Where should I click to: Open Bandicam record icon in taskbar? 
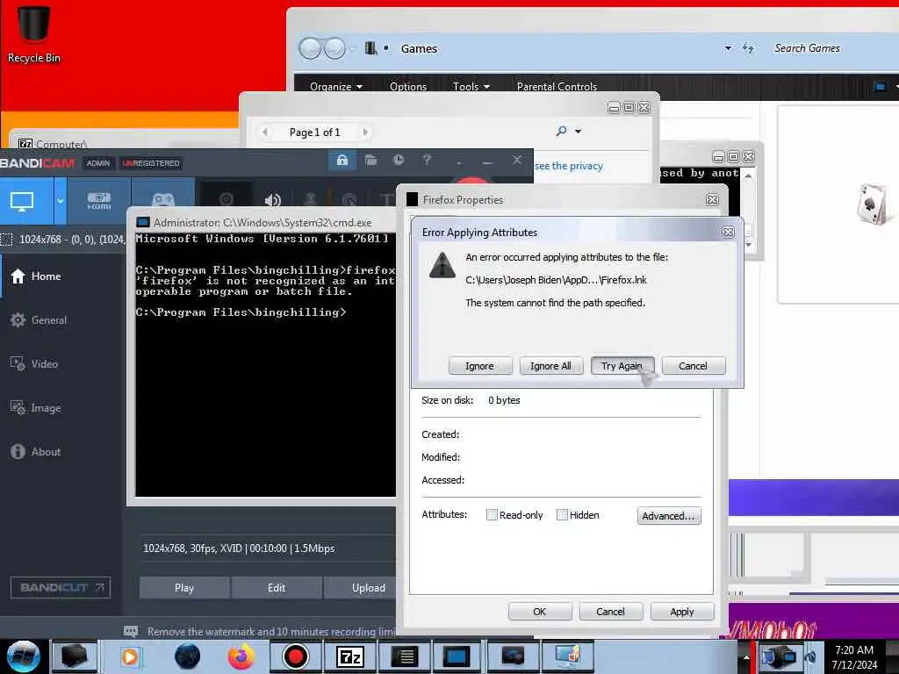[x=296, y=656]
